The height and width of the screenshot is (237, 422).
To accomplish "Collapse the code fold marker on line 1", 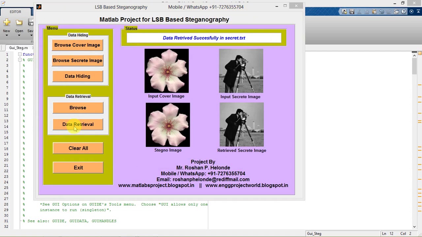I will click(20, 54).
